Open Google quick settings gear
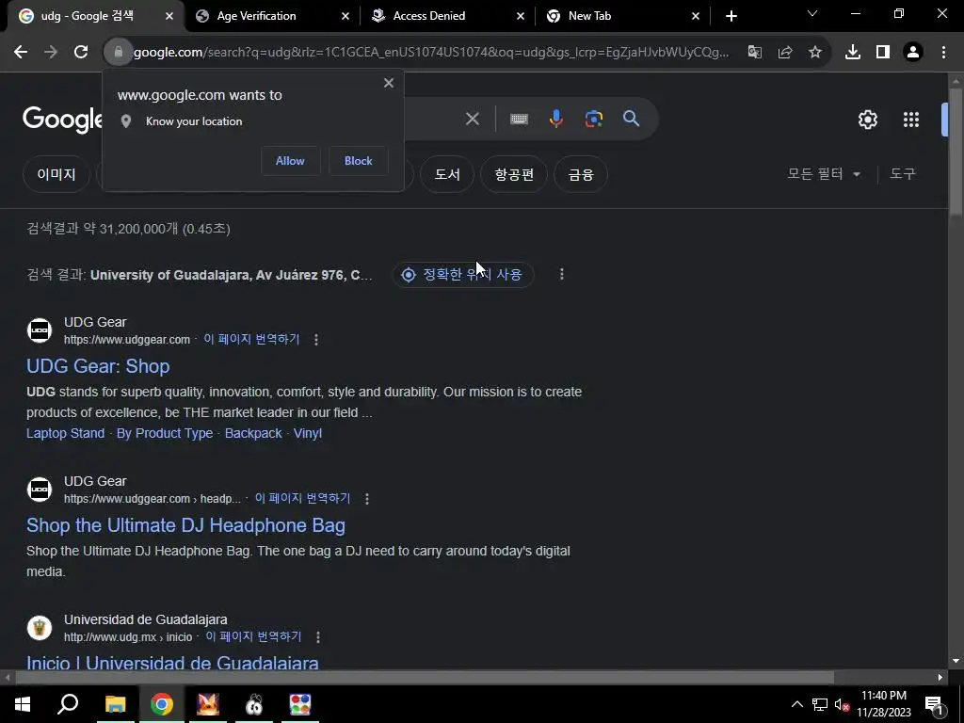Image resolution: width=964 pixels, height=723 pixels. [867, 120]
